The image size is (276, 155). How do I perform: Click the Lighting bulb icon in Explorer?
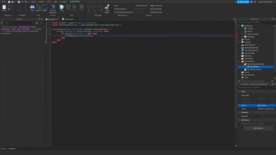tap(242, 42)
